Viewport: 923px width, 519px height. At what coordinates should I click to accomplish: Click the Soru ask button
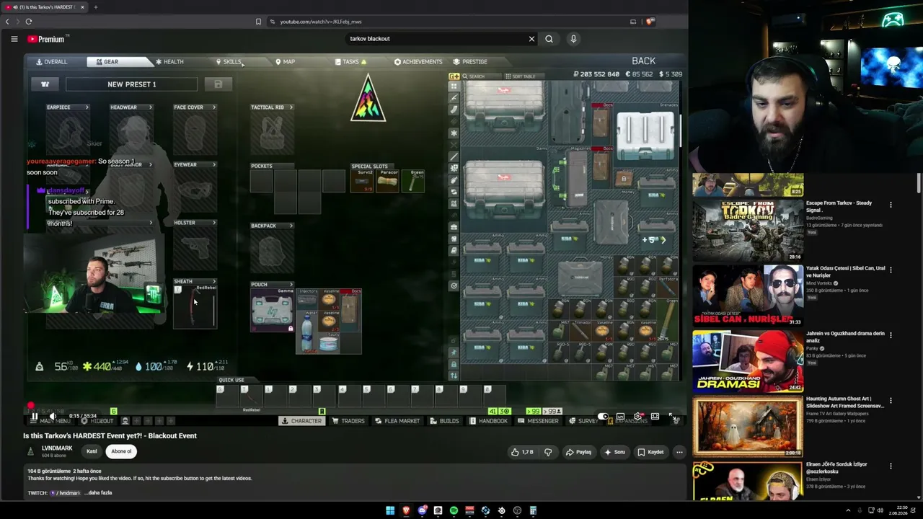(x=615, y=452)
